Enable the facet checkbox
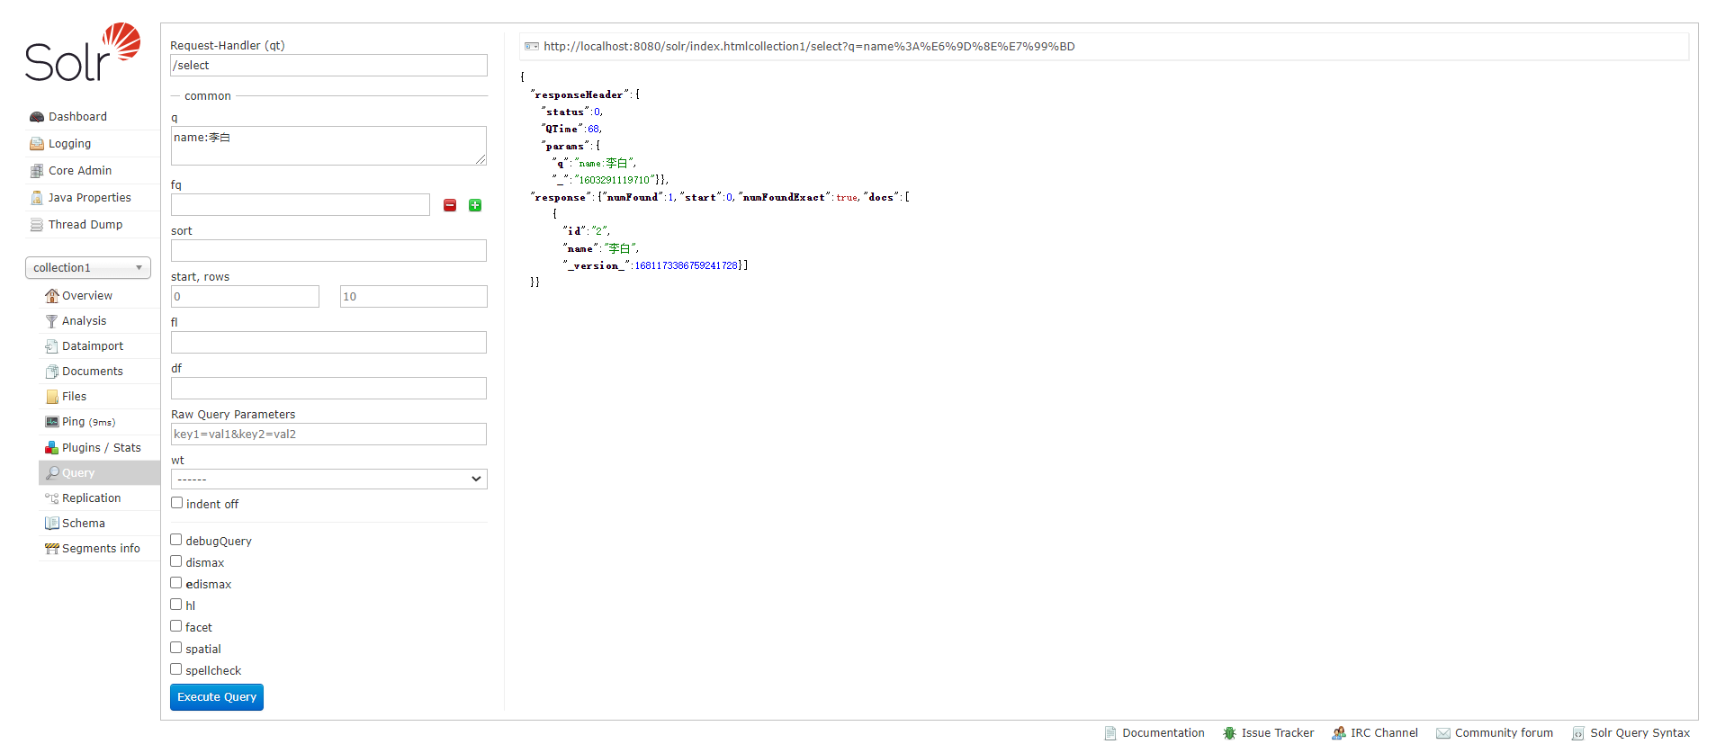The height and width of the screenshot is (753, 1725). (176, 626)
